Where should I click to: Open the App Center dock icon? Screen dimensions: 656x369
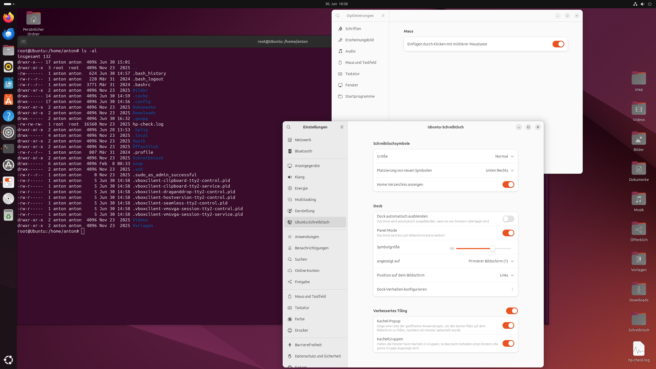click(x=8, y=99)
